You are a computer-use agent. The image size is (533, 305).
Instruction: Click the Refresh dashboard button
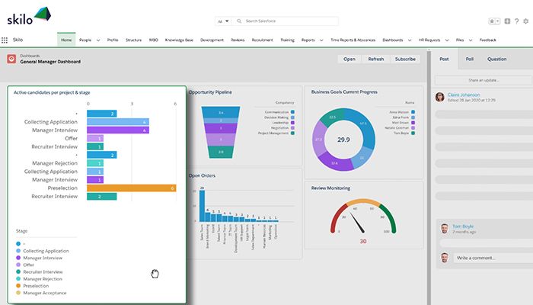point(376,59)
